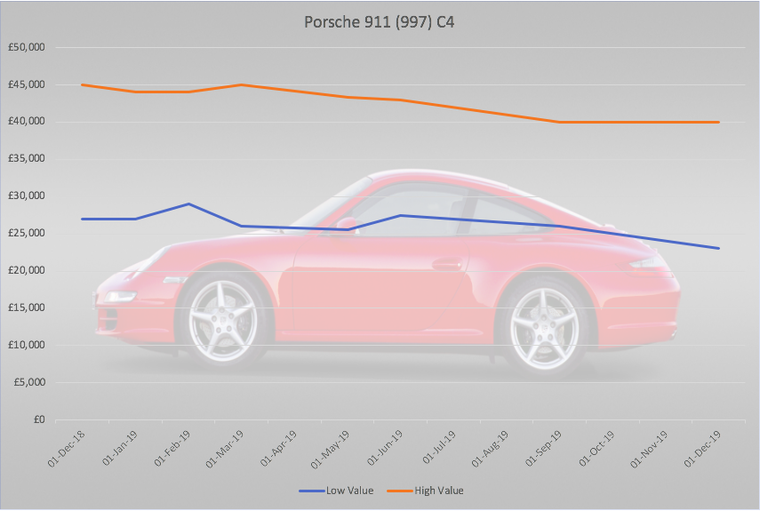Select the £30,000 axis label
Screen dimensions: 760x511
click(27, 196)
